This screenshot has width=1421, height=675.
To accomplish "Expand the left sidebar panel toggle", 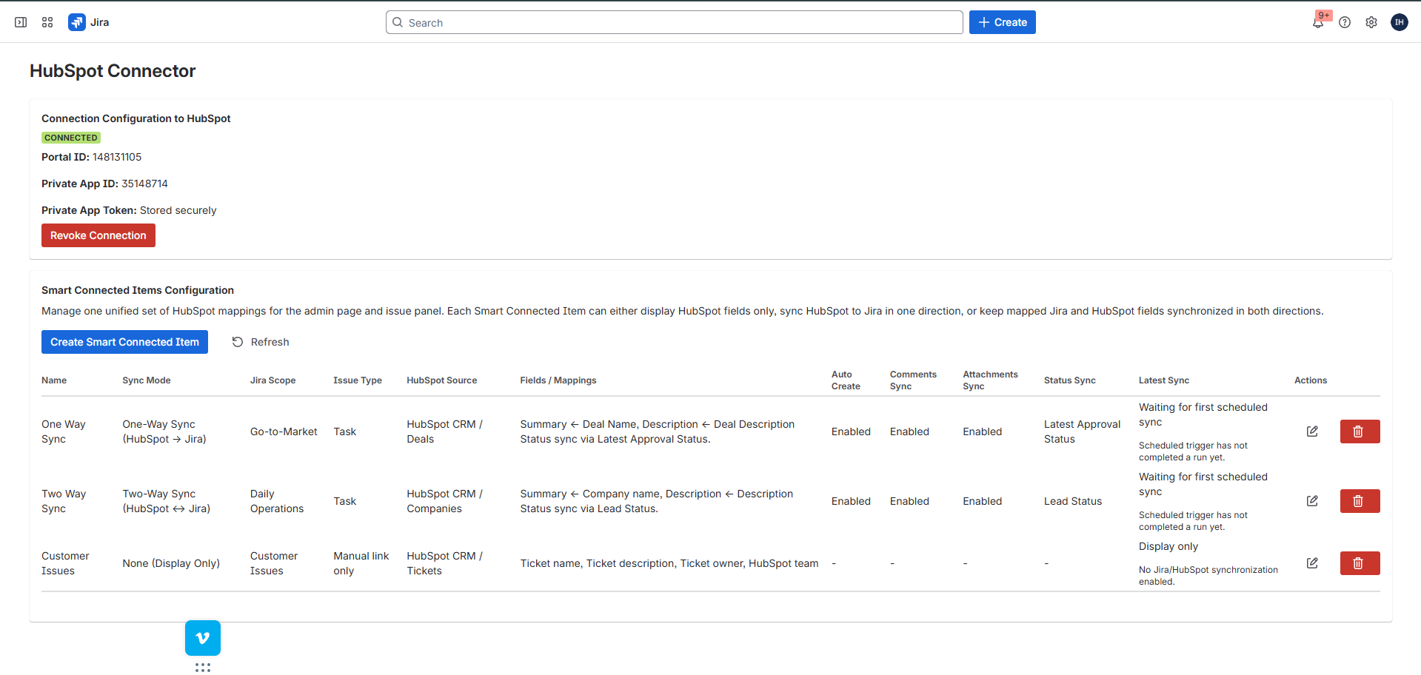I will [21, 22].
